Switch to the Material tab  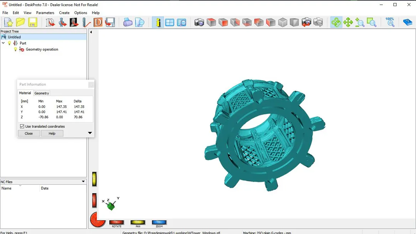(25, 93)
